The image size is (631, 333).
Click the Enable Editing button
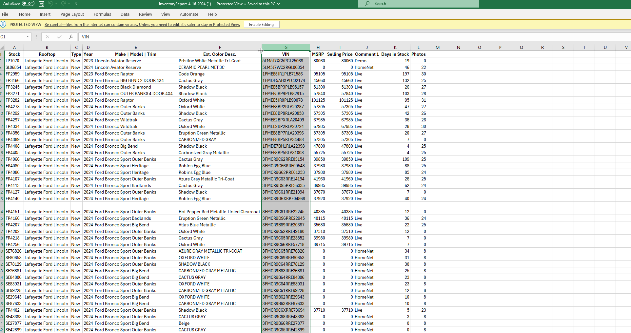click(261, 25)
